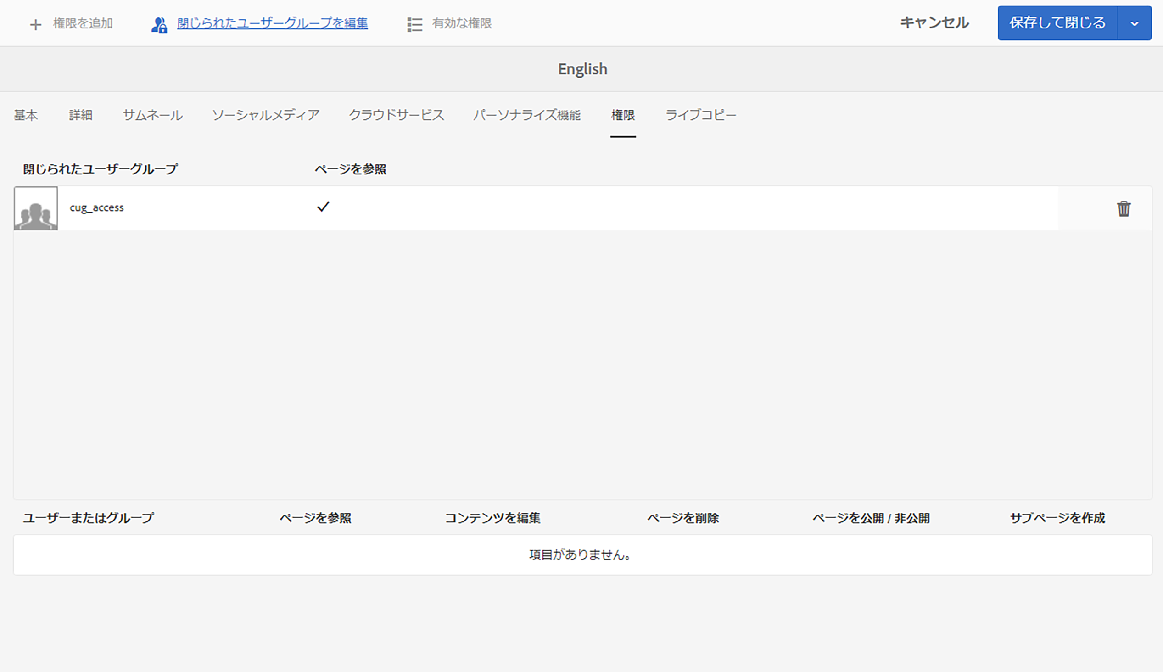Click the キャンセル button
Viewport: 1163px width, 672px height.
934,22
